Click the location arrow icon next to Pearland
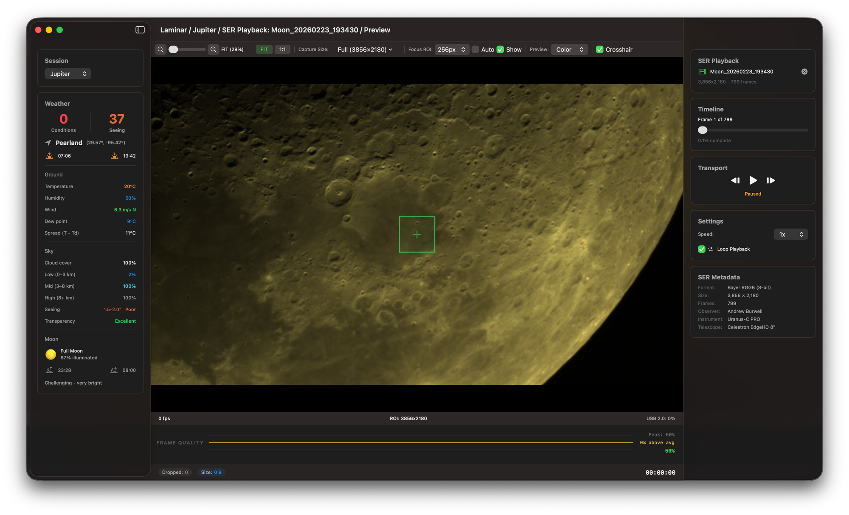Image resolution: width=849 pixels, height=515 pixels. click(x=48, y=143)
